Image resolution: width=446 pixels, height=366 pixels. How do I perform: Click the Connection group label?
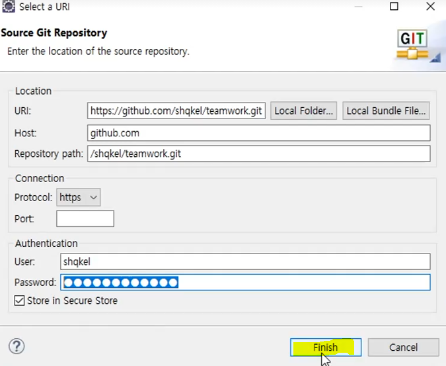coord(40,178)
